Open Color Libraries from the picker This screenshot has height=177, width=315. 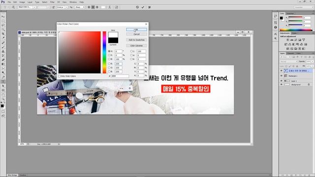coord(137,46)
